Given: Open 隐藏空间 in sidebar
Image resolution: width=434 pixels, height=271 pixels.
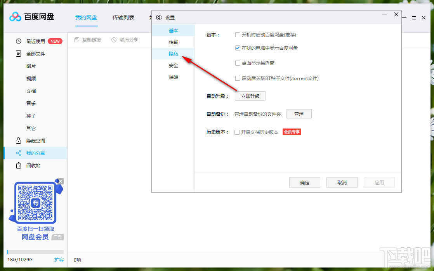Looking at the screenshot, I should pyautogui.click(x=35, y=141).
